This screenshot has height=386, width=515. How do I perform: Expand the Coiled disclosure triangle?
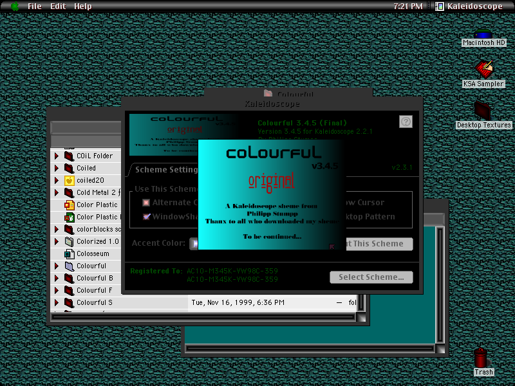tap(57, 168)
